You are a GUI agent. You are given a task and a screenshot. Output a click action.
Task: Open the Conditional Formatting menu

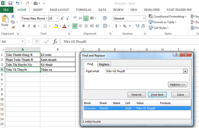[167, 17]
